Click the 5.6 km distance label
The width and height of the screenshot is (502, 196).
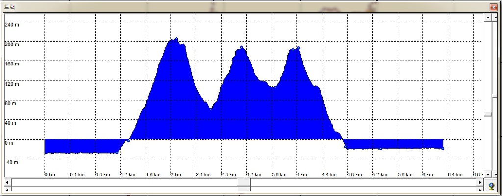pyautogui.click(x=404, y=174)
